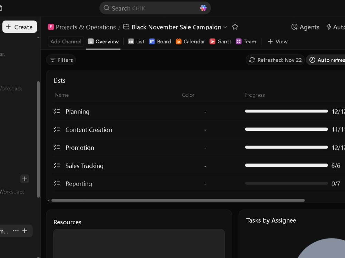The height and width of the screenshot is (258, 345).
Task: Star the Black November Sale Campaign folder
Action: (235, 27)
